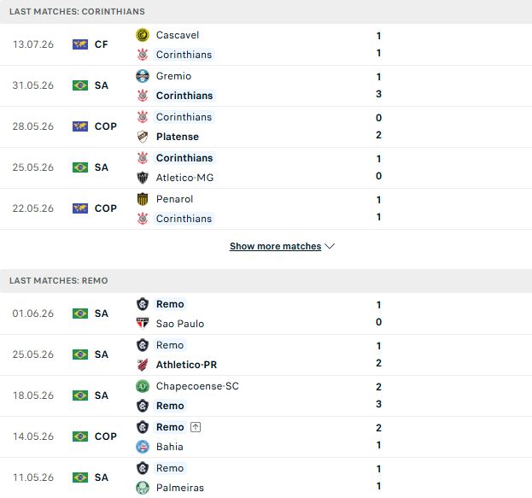Open the Show more matches link
Viewport: 532px width, 498px height.
tap(276, 246)
